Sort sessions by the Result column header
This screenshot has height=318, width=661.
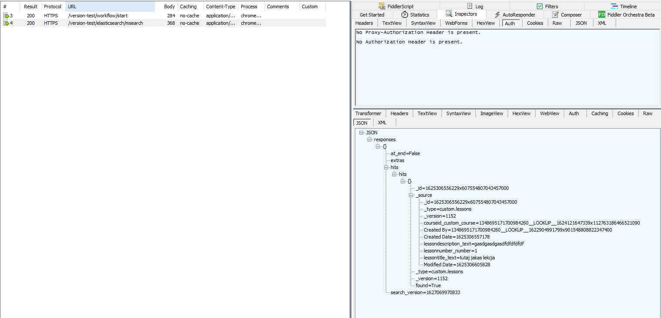30,7
